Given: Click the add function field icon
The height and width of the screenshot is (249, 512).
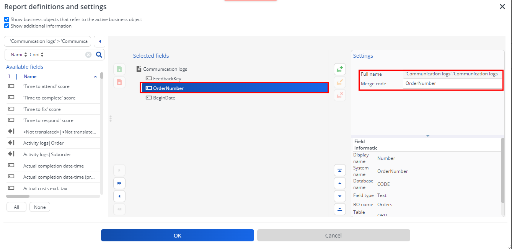Looking at the screenshot, I should click(339, 69).
